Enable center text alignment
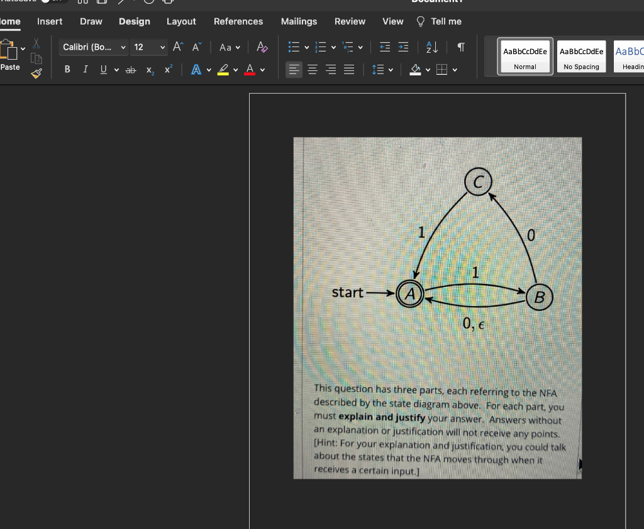Image resolution: width=644 pixels, height=529 pixels. [313, 70]
